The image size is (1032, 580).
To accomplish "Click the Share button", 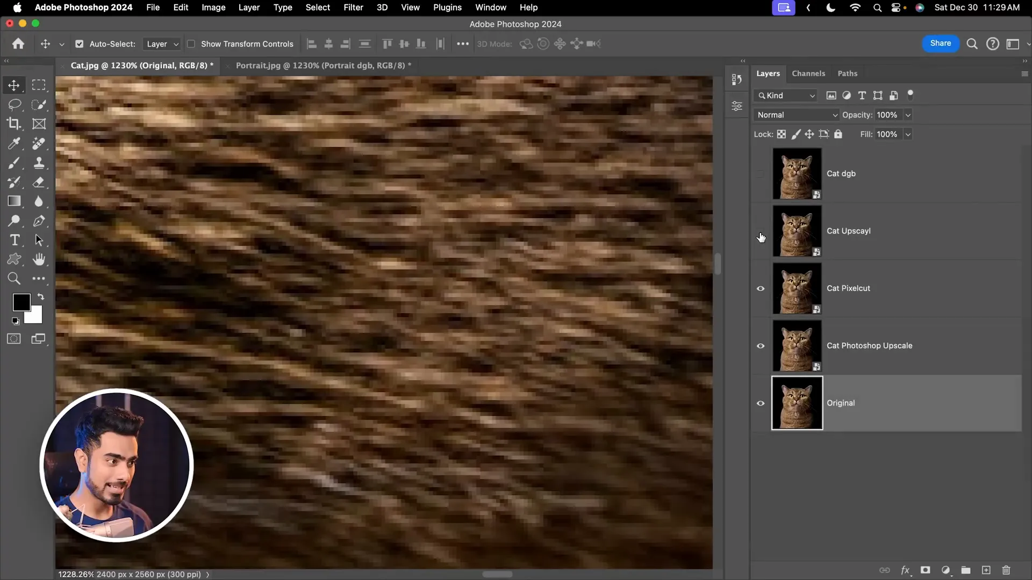I will pos(941,44).
